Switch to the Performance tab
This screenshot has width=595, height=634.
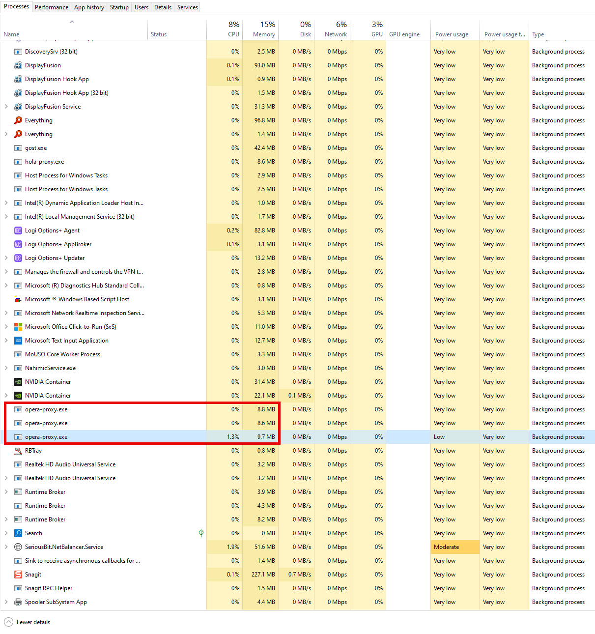click(x=52, y=7)
